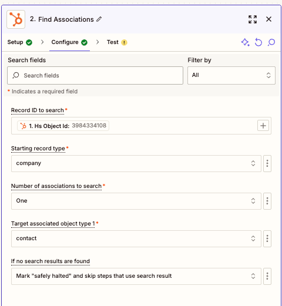Open three-dot menu beside no search results field
The image size is (282, 306).
[267, 276]
